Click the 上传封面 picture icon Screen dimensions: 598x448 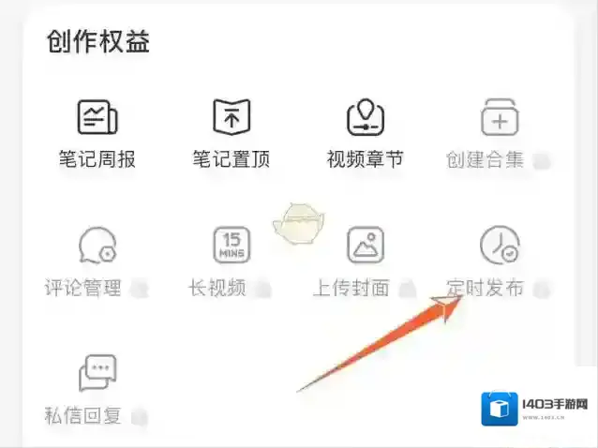[x=366, y=246]
